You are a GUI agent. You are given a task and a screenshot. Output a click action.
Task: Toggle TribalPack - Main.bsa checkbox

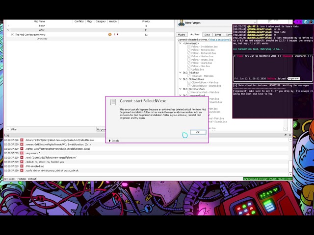point(189,76)
